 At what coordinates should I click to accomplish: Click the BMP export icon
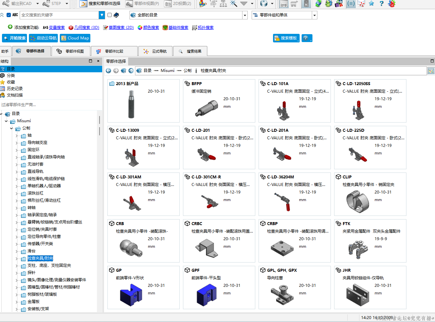[x=284, y=4]
